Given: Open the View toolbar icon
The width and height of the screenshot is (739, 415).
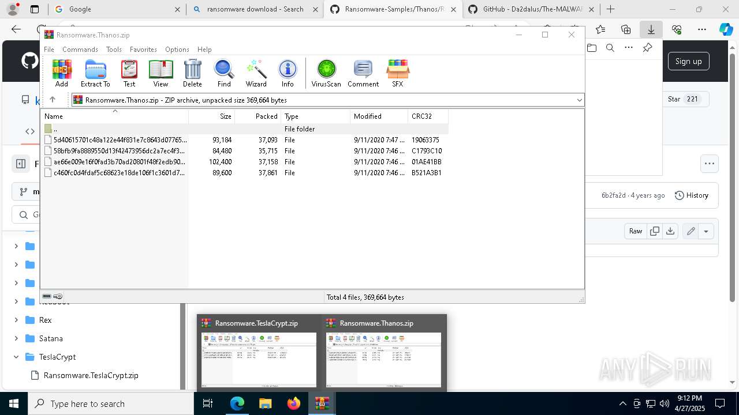Looking at the screenshot, I should [161, 73].
